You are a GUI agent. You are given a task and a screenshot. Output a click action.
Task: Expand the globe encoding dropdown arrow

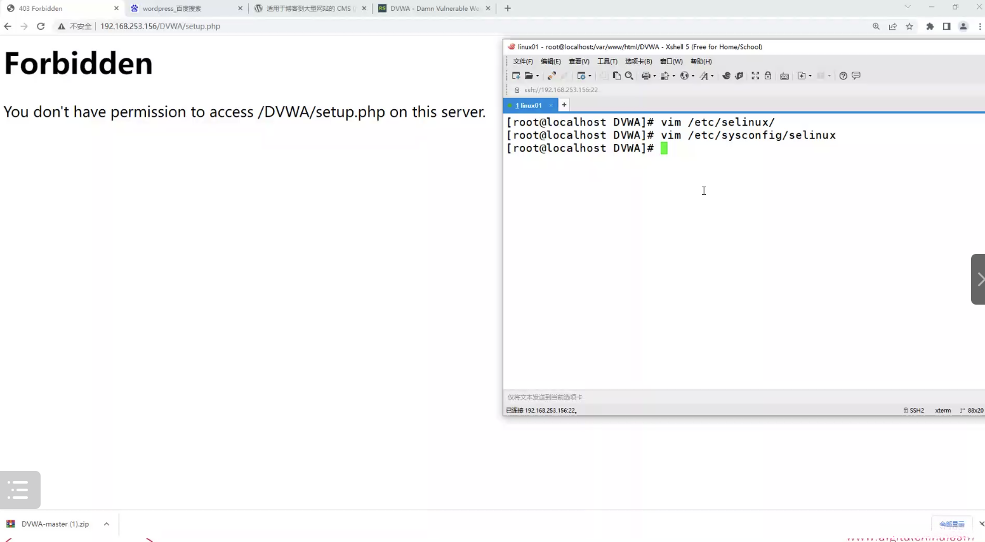click(692, 76)
